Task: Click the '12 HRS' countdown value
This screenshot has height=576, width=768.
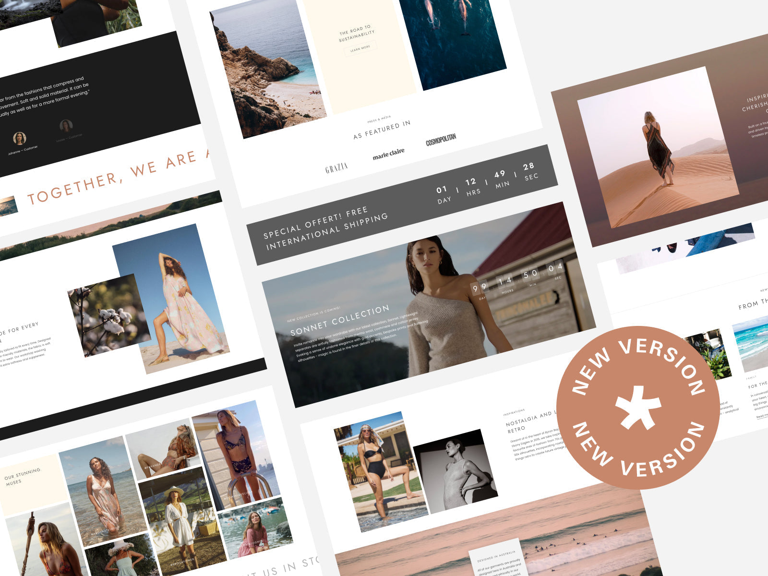Action: 472,186
